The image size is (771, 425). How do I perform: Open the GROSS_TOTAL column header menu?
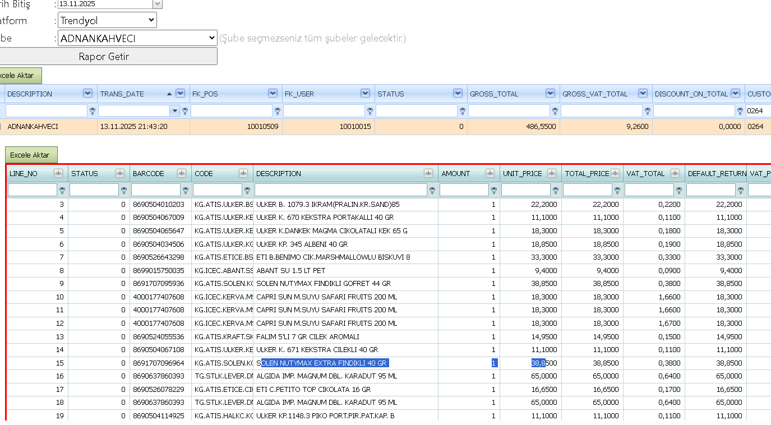(x=550, y=94)
